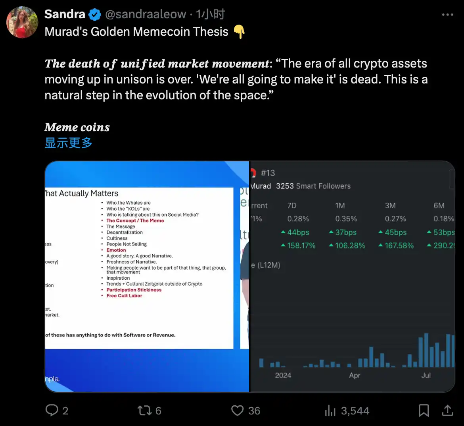
Task: Share the tweet via share icon
Action: pos(447,410)
